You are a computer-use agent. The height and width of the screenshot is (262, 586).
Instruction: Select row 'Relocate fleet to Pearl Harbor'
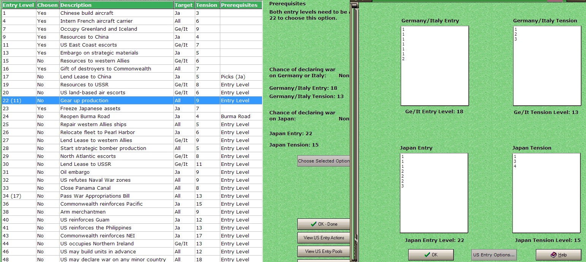click(132, 132)
